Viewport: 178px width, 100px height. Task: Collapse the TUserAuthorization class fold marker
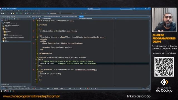point(38,37)
